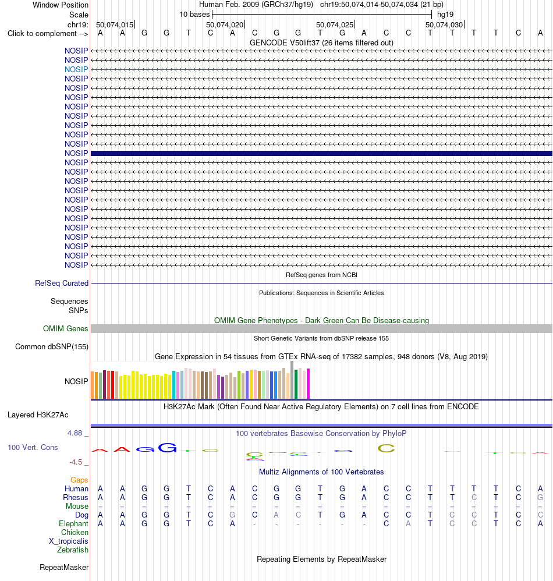The width and height of the screenshot is (553, 581).
Task: Select the Dog alignment row label
Action: (81, 515)
